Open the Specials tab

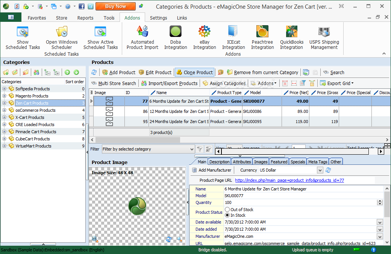tap(298, 162)
